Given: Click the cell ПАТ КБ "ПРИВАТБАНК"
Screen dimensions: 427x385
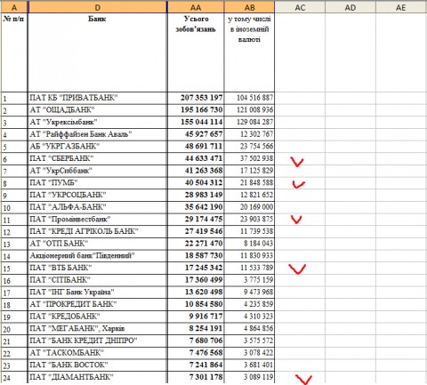Looking at the screenshot, I should tap(98, 98).
